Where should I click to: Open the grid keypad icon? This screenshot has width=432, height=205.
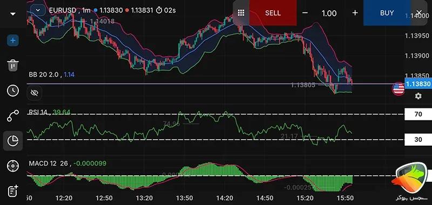point(241,12)
